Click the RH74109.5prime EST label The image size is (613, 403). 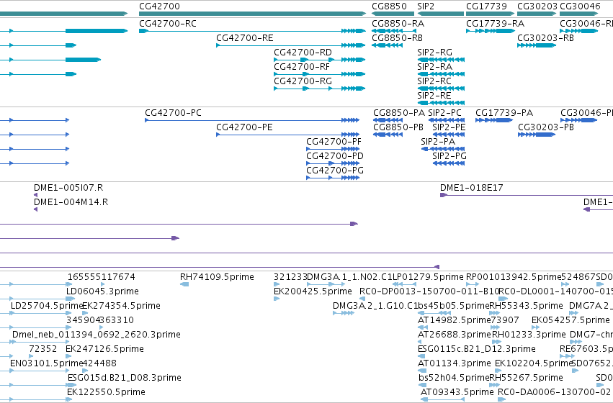click(217, 277)
